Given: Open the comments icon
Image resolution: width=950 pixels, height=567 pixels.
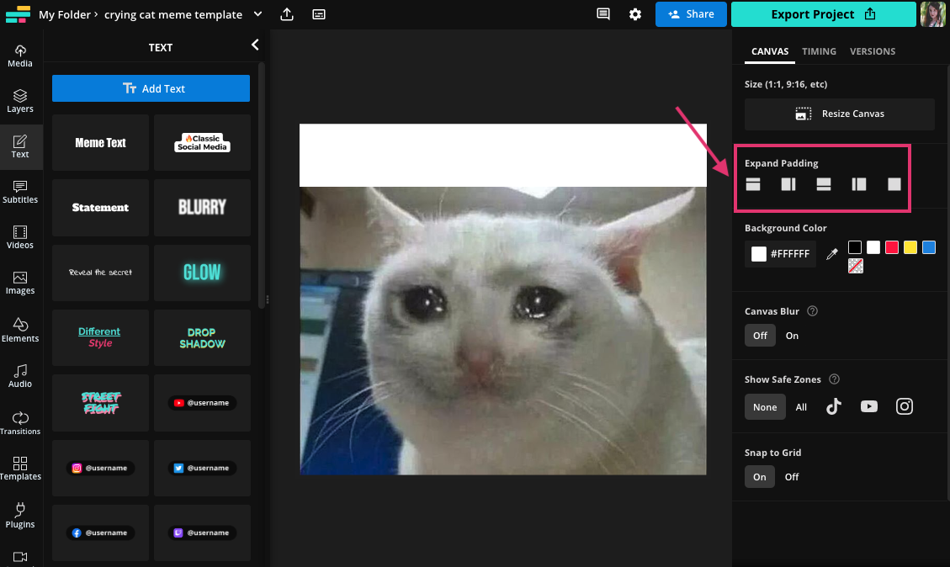Looking at the screenshot, I should (x=602, y=14).
